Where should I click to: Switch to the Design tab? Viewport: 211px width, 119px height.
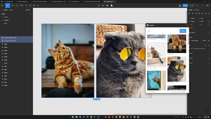pos(191,10)
